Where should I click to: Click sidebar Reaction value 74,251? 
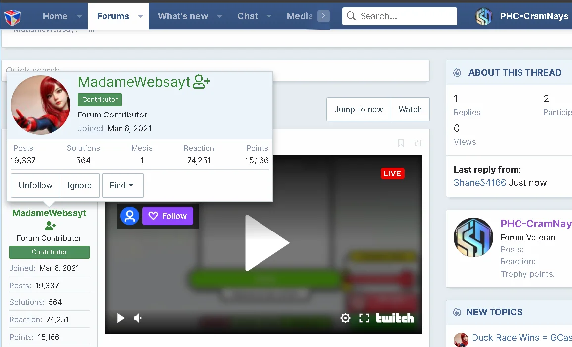57,320
